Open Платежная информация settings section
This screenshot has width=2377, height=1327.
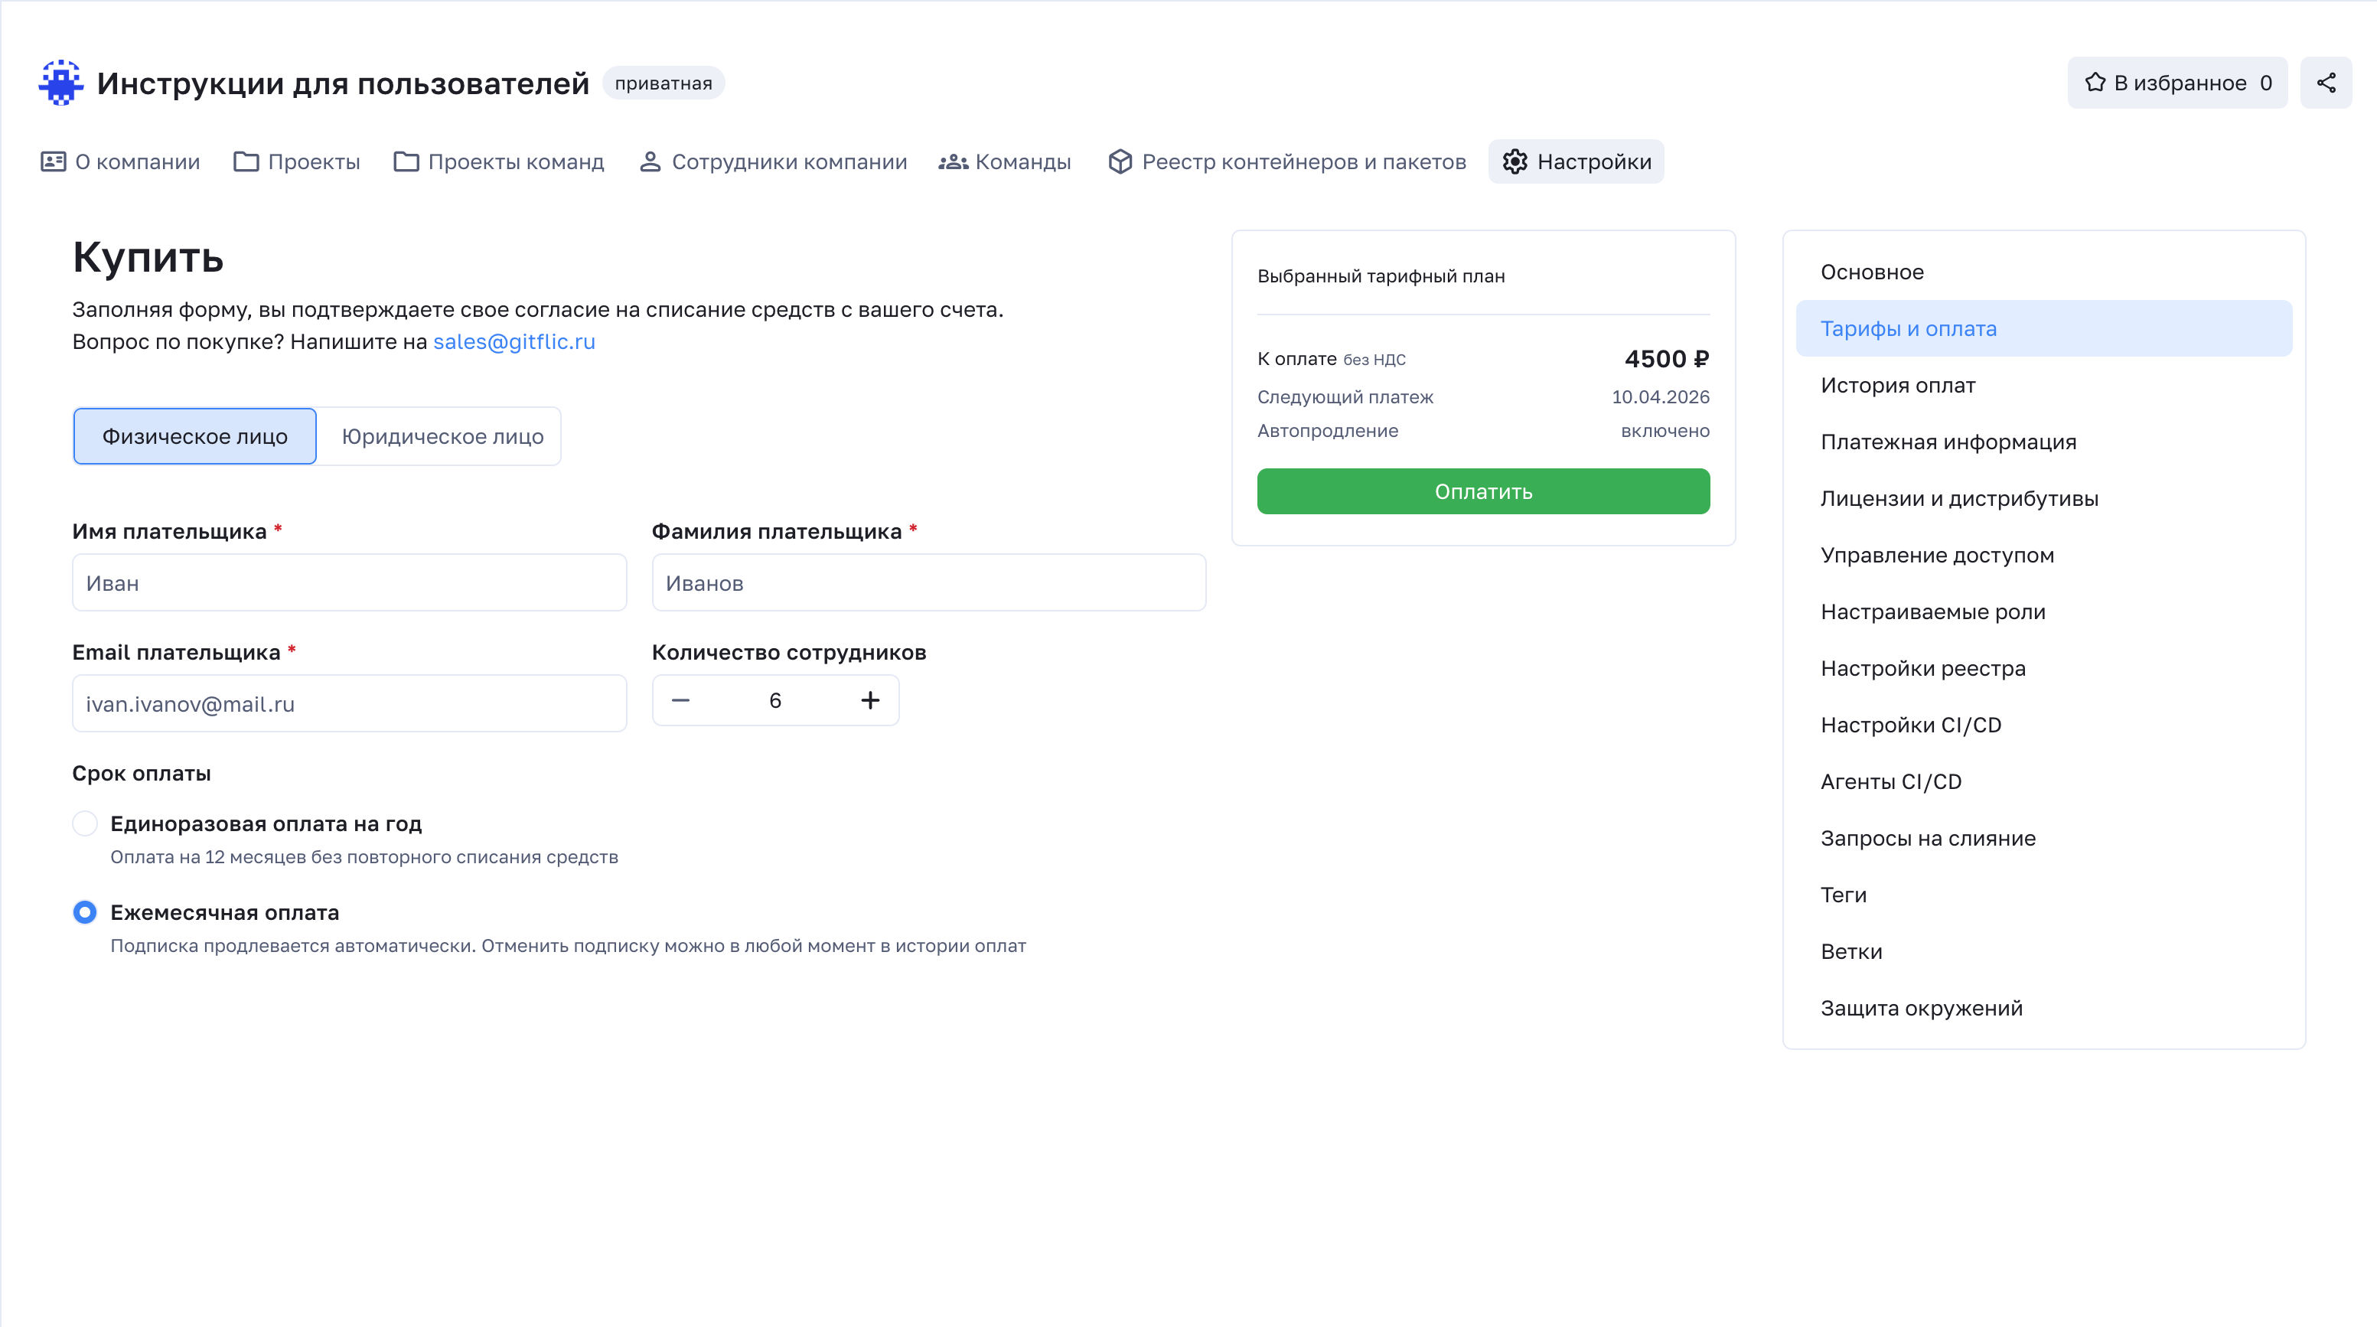[x=1948, y=442]
